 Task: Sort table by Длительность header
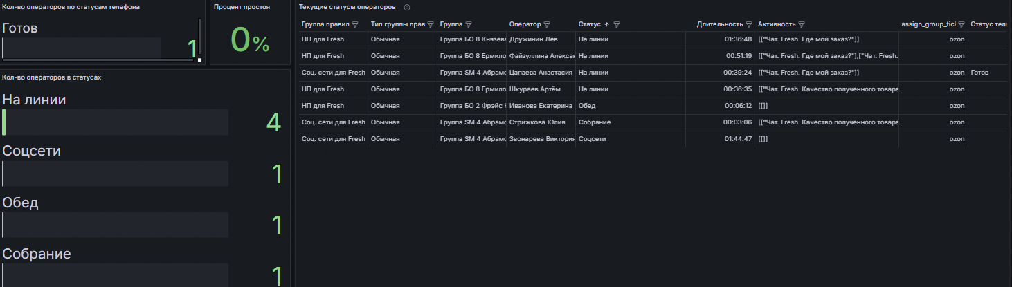point(720,24)
